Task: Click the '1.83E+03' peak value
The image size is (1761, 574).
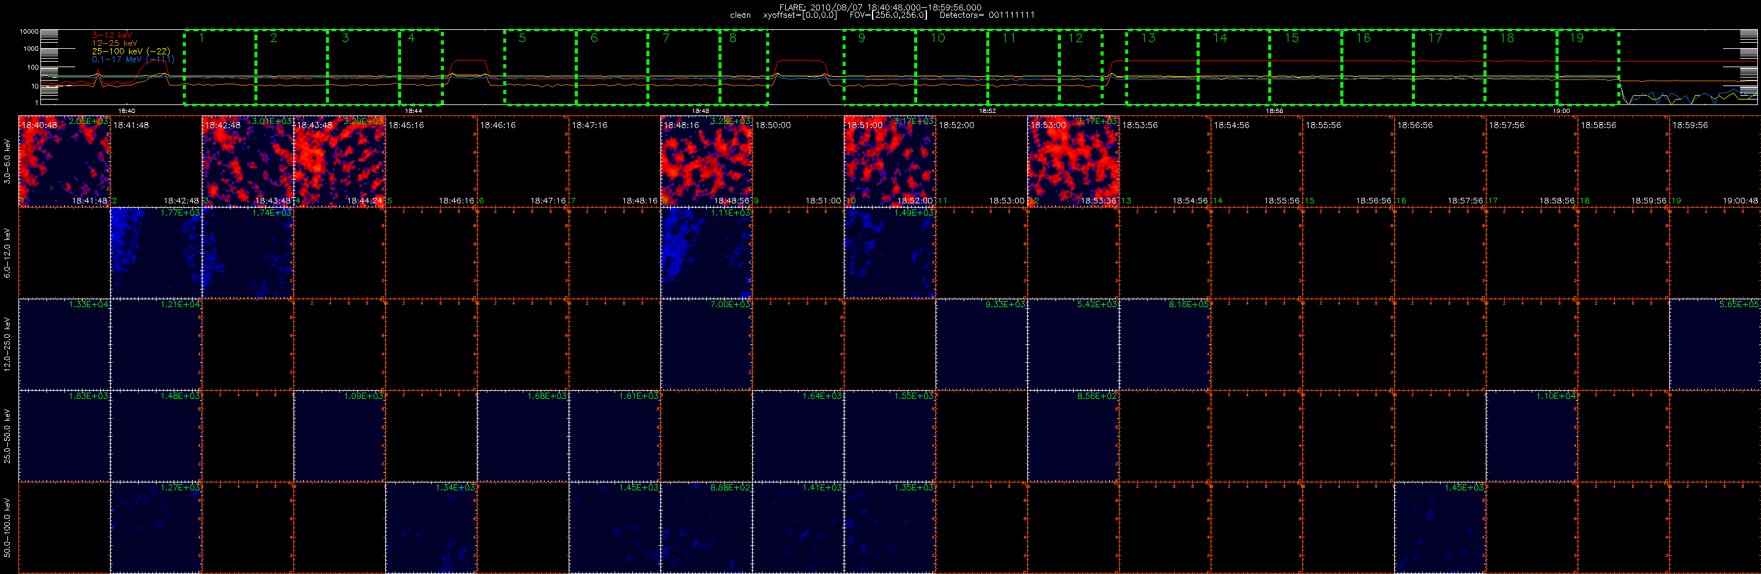Action: pos(89,396)
